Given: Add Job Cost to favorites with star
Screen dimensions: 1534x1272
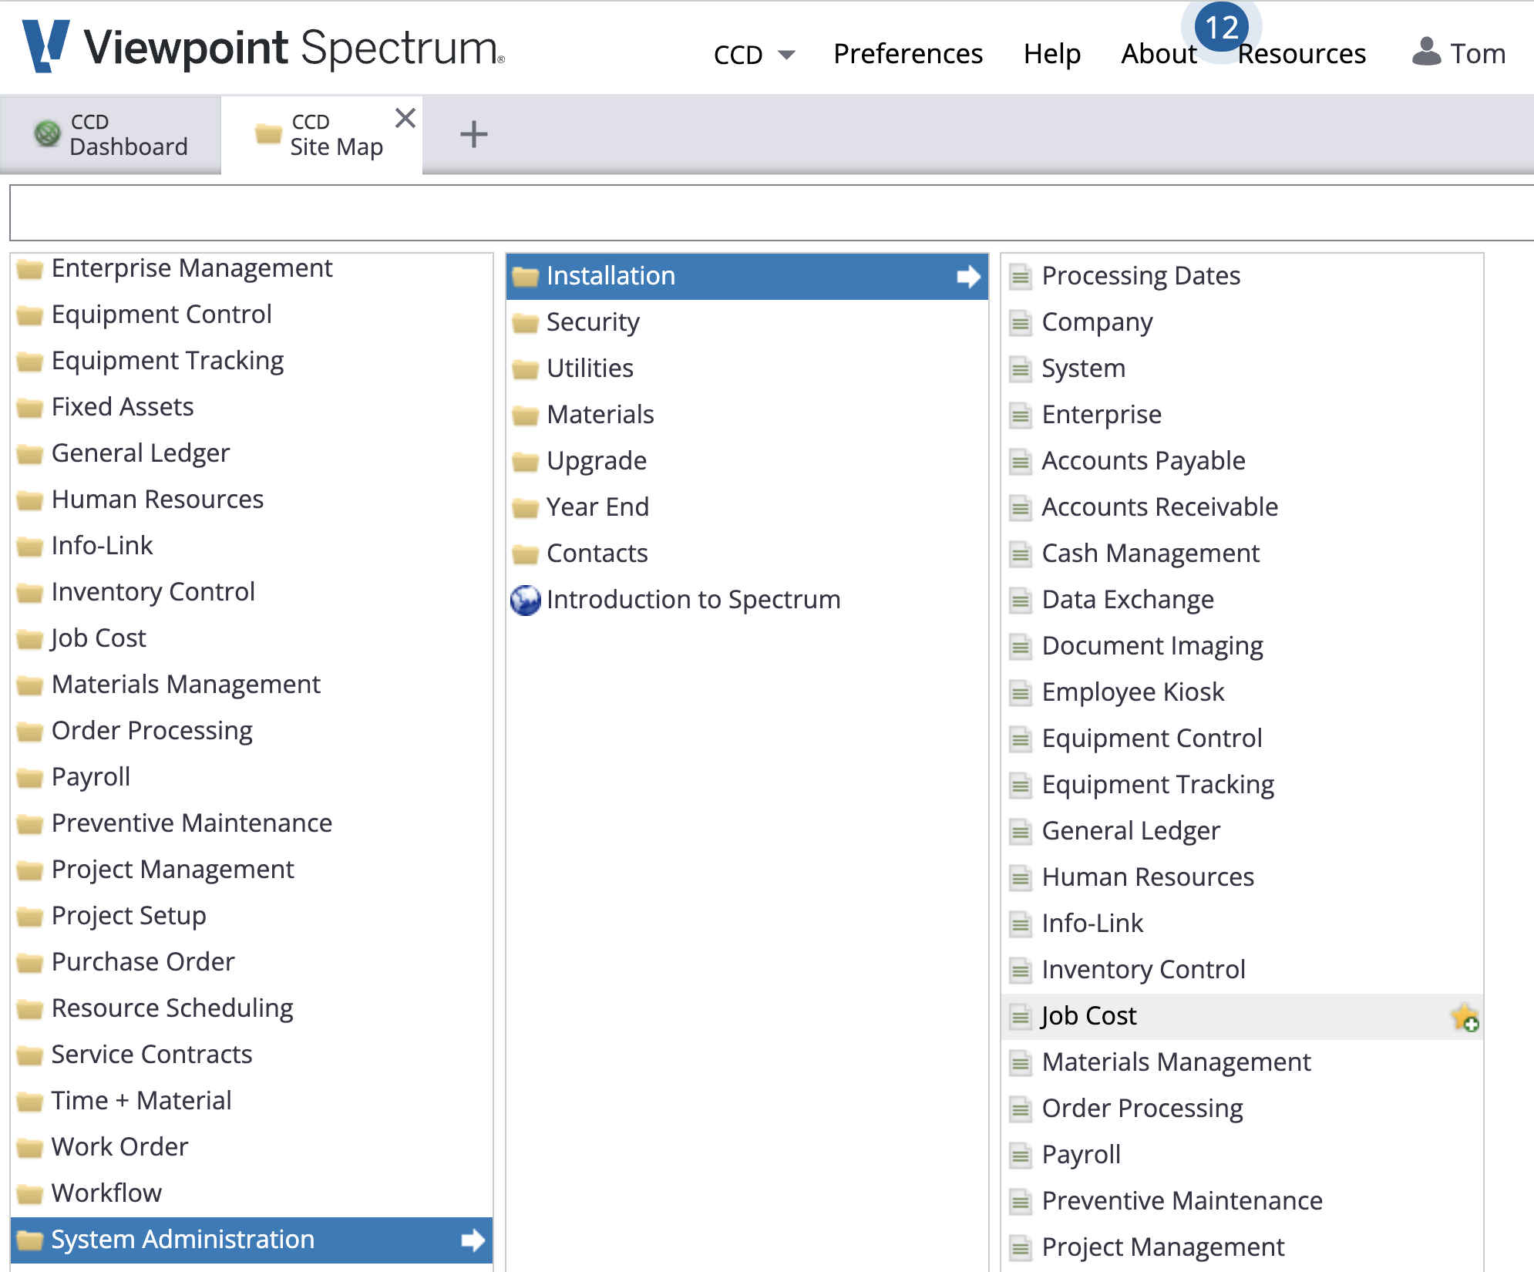Looking at the screenshot, I should coord(1465,1018).
